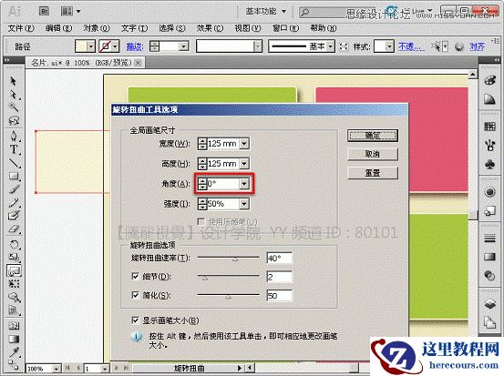This screenshot has width=504, height=376.
Task: Adjust the 简化 slider handle
Action: (228, 297)
